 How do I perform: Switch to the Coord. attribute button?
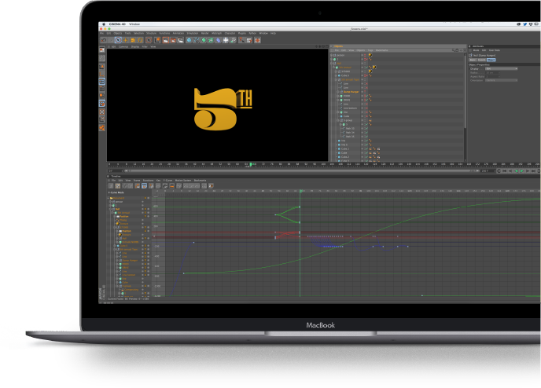click(x=482, y=59)
